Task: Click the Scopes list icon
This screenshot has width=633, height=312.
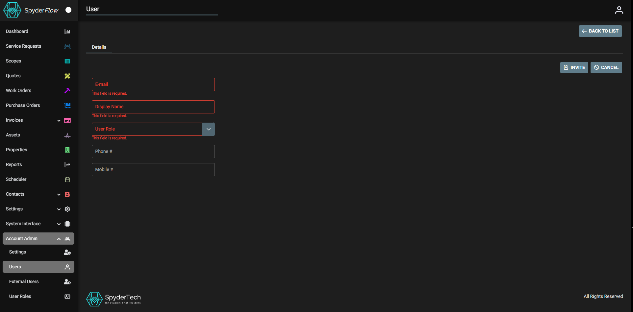Action: 67,61
